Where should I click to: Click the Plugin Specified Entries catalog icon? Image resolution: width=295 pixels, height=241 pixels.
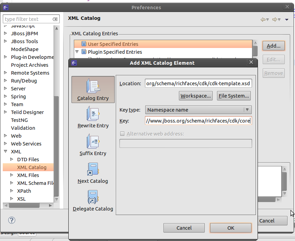(x=84, y=52)
